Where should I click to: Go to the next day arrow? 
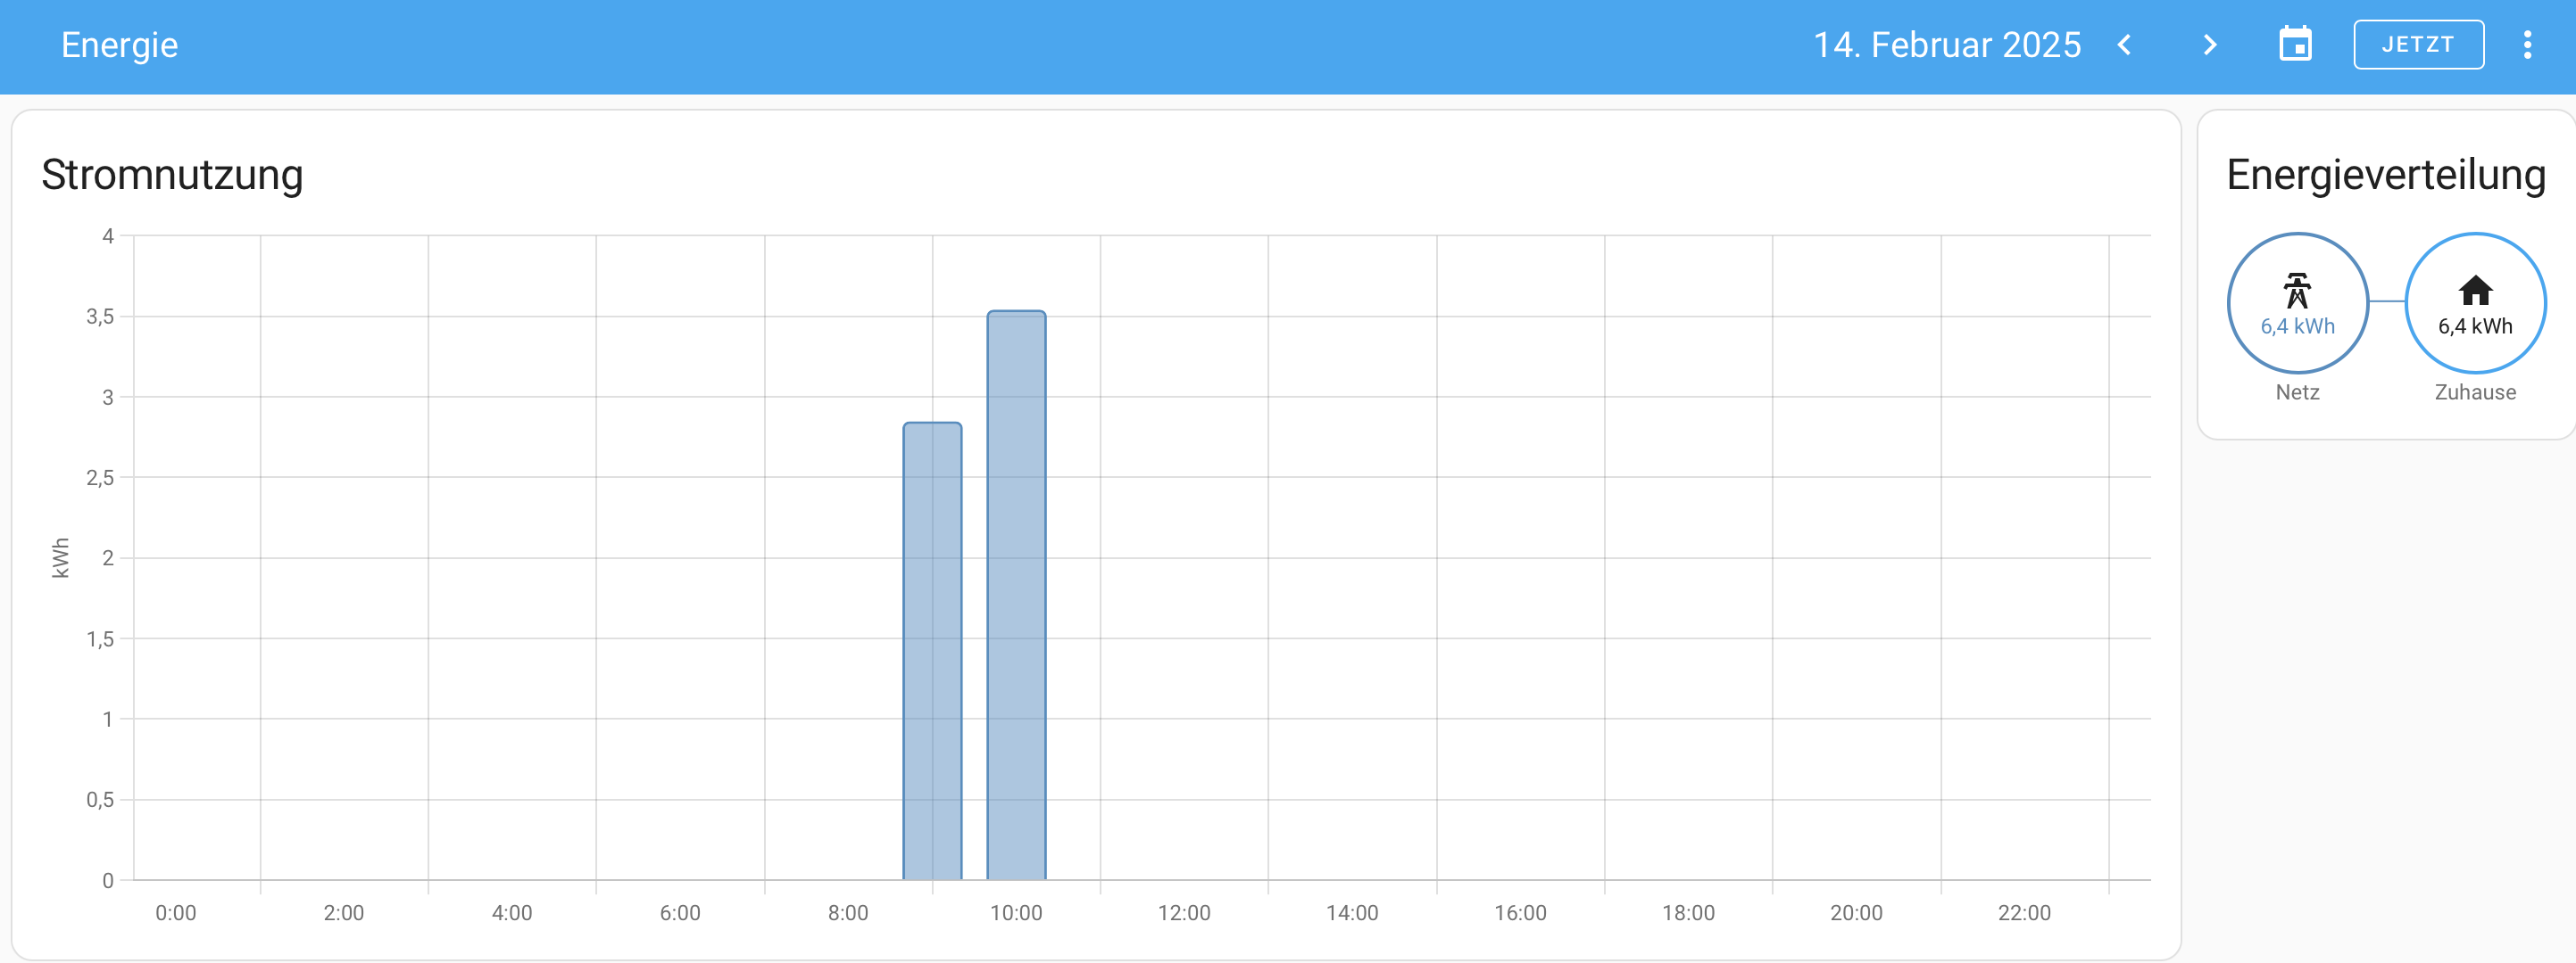click(x=2210, y=45)
